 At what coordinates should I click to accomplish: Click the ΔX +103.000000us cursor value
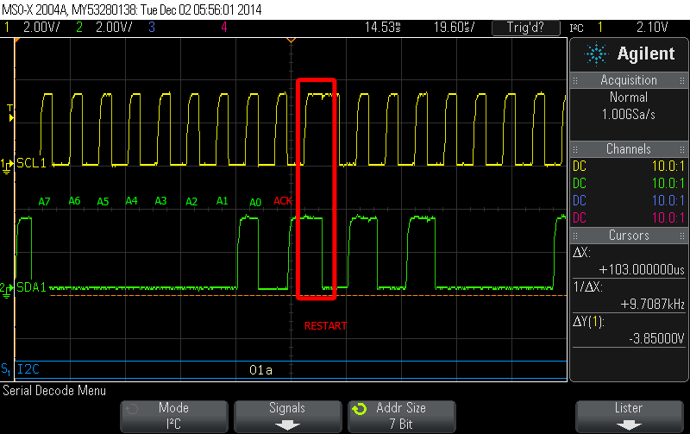(642, 269)
